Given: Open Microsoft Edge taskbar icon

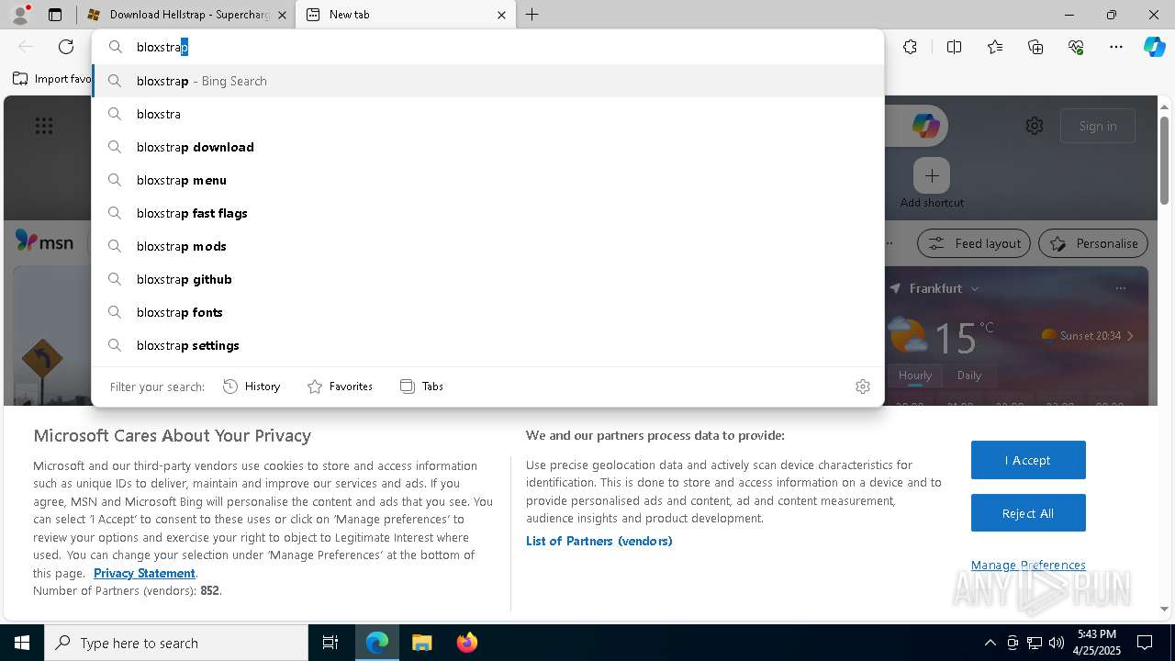Looking at the screenshot, I should (x=377, y=643).
